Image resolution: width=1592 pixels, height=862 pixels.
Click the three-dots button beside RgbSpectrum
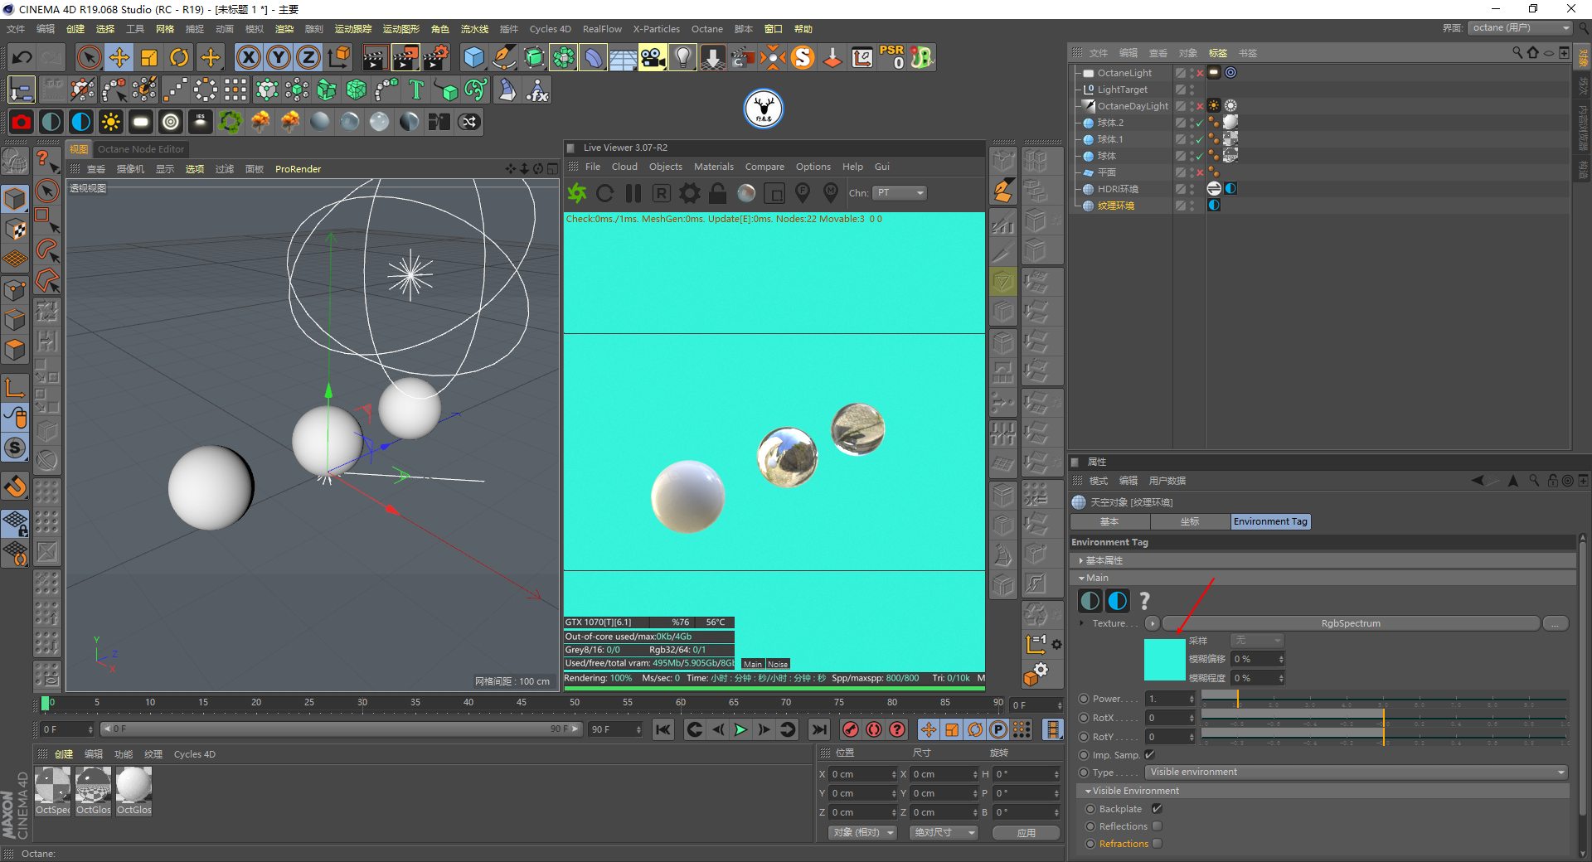[1556, 623]
